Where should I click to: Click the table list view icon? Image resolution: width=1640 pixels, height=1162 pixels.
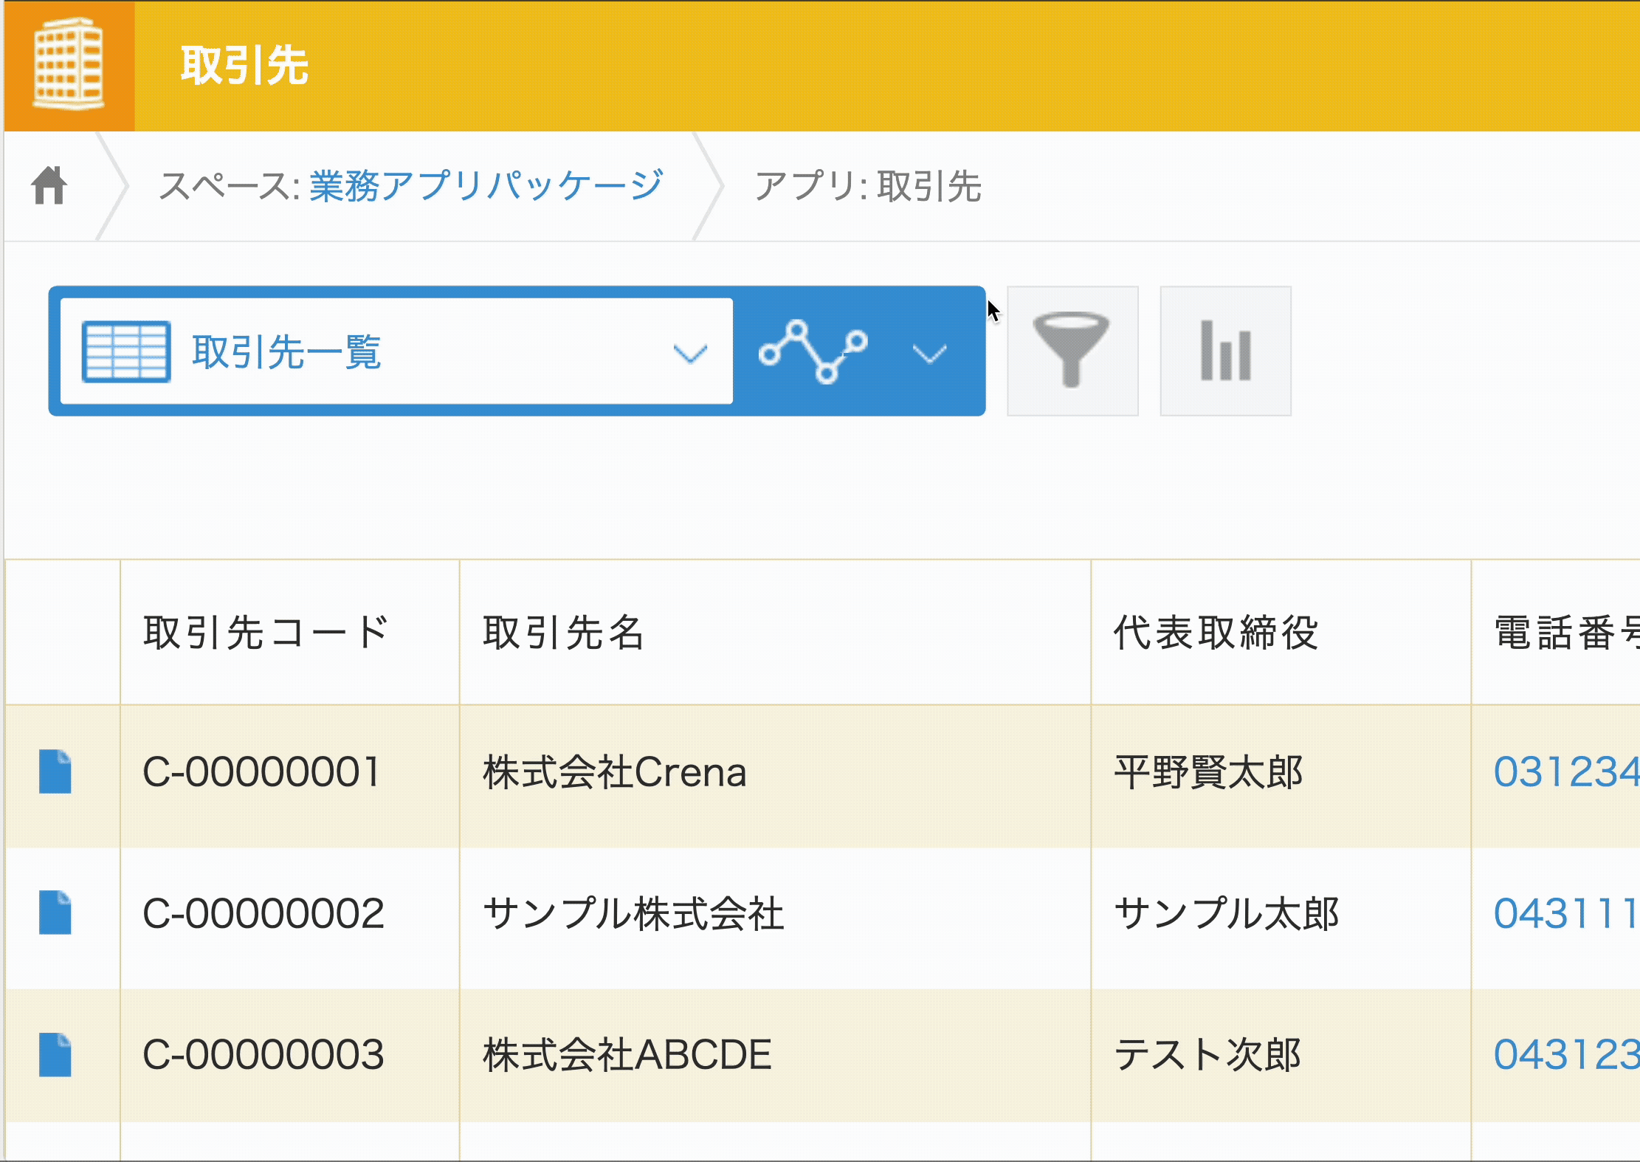[x=126, y=352]
